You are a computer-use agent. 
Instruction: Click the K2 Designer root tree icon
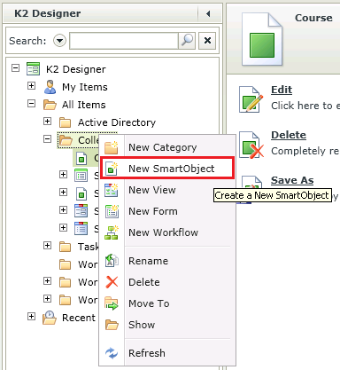[33, 69]
